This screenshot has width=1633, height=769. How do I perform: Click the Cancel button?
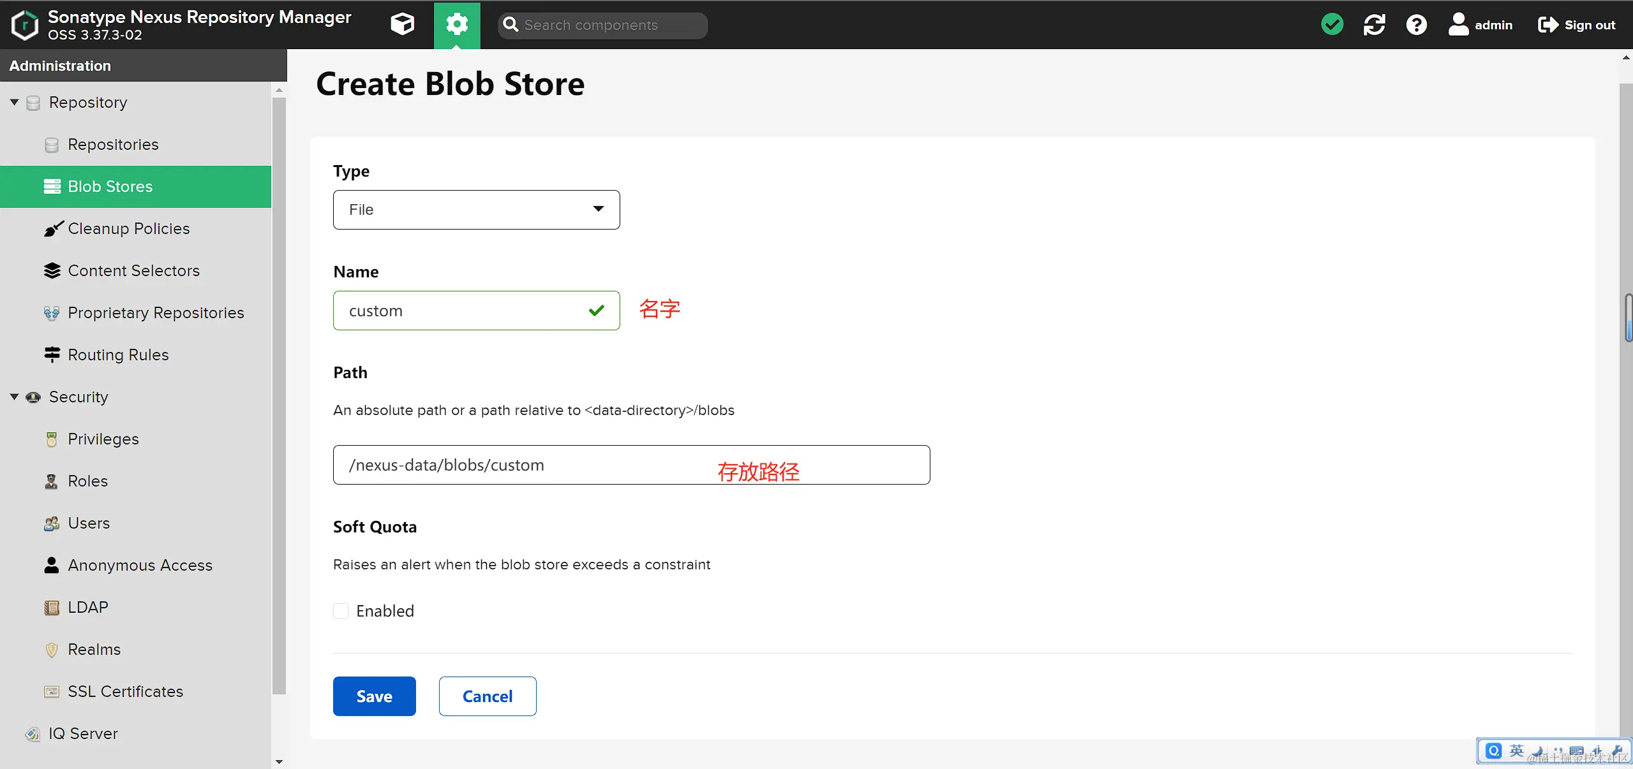pos(488,696)
